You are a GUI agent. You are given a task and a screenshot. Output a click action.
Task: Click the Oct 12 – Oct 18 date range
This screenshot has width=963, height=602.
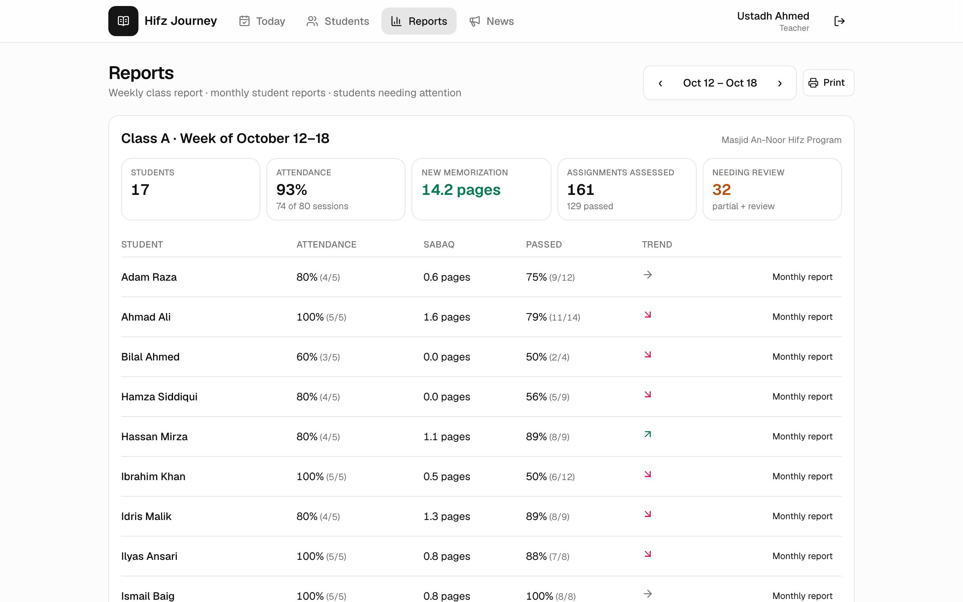(720, 83)
